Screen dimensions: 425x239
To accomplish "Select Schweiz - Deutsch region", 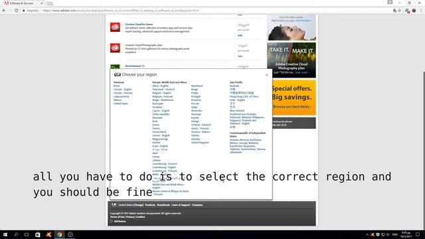I will [201, 125].
